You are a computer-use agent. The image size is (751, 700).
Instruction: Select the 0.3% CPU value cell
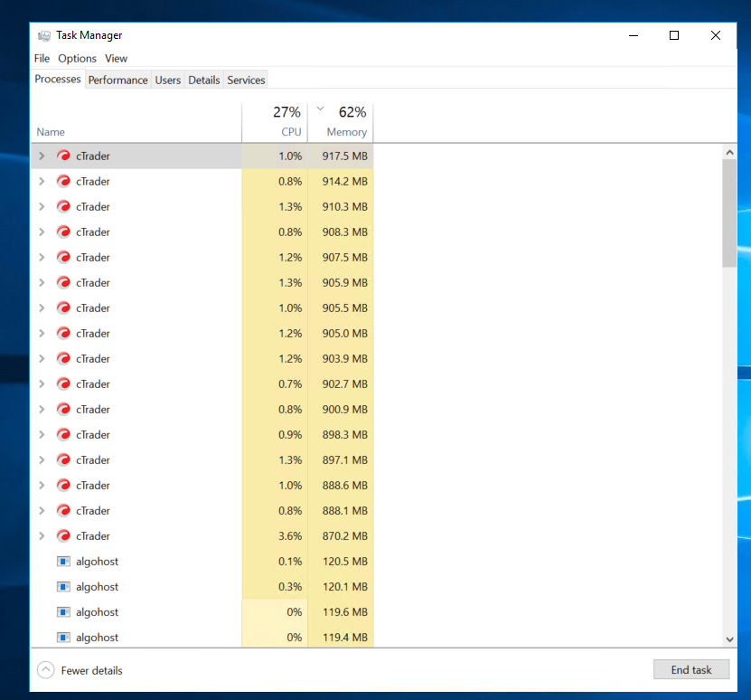pos(275,587)
